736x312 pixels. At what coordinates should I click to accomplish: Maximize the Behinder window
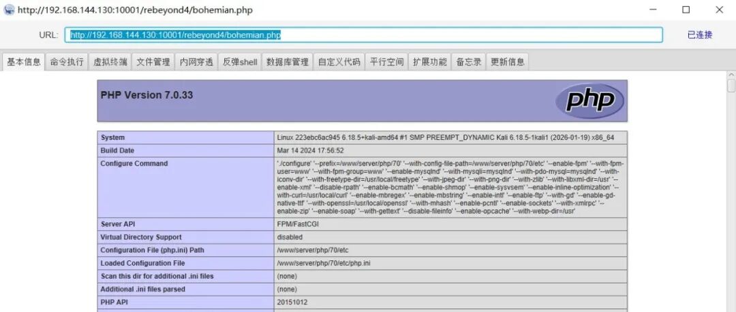(686, 10)
